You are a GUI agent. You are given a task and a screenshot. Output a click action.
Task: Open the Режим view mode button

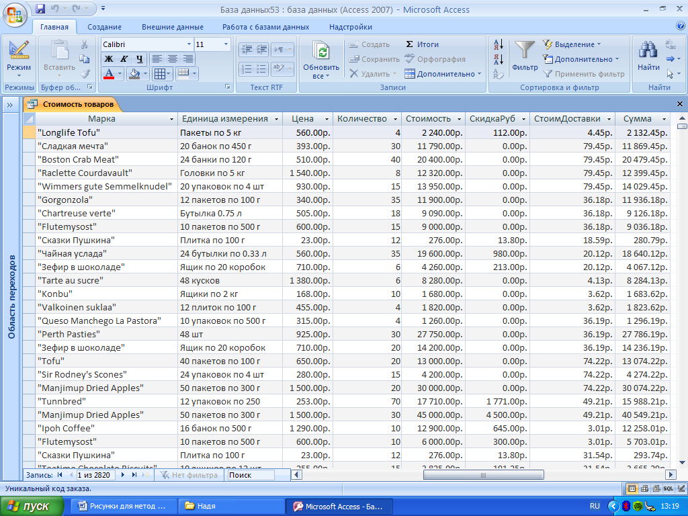pos(19,60)
